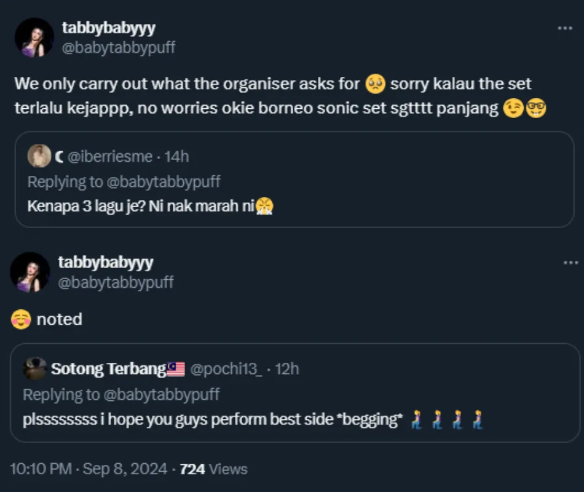Click the crescent moon icon before @iberriesme
Screen dimensions: 584x492
[59, 157]
